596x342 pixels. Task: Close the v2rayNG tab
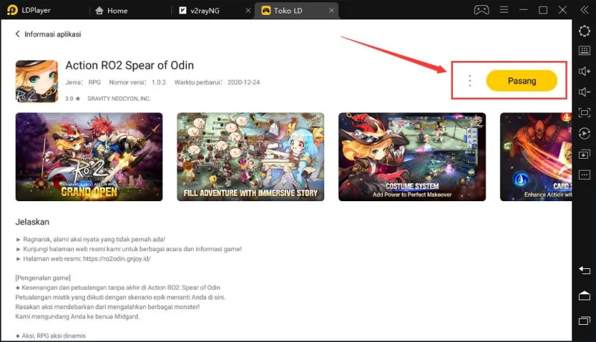(x=248, y=10)
